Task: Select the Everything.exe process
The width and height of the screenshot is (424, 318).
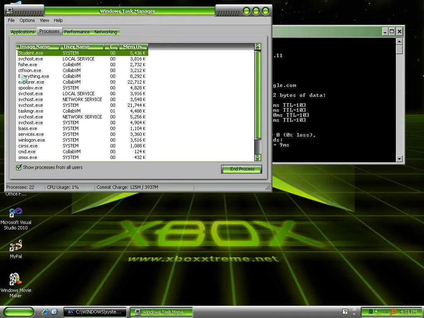Action: [x=82, y=76]
